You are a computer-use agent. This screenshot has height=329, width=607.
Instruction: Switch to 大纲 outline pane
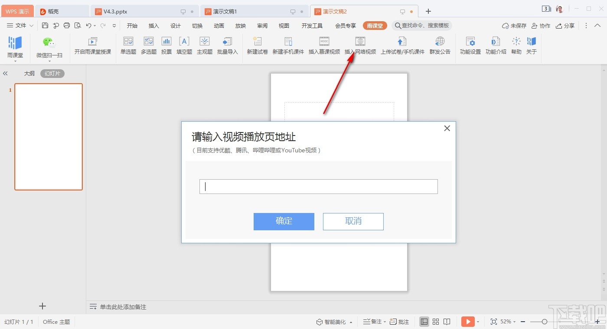tap(29, 74)
